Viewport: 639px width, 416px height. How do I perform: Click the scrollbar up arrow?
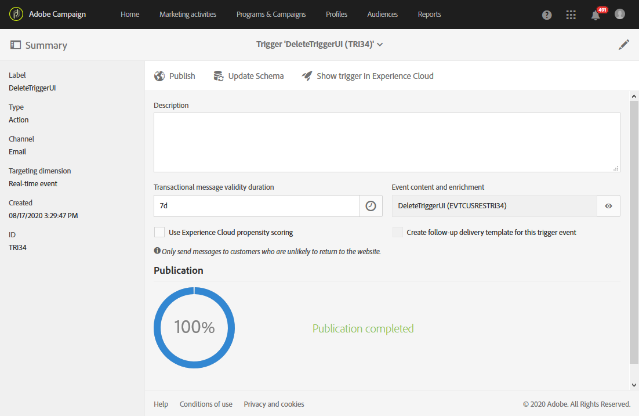(634, 97)
